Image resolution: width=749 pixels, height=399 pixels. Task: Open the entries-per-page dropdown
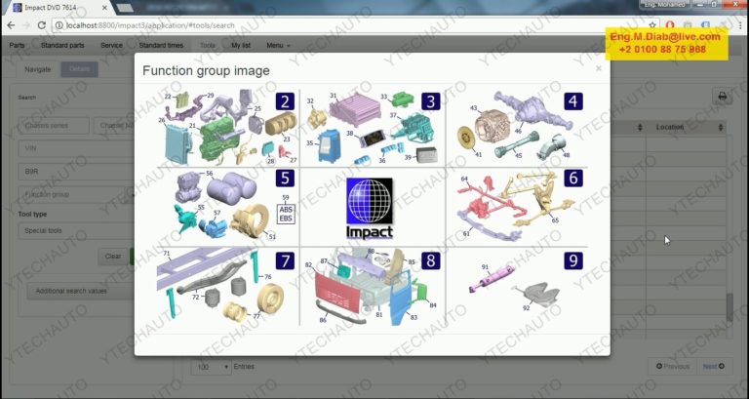212,367
